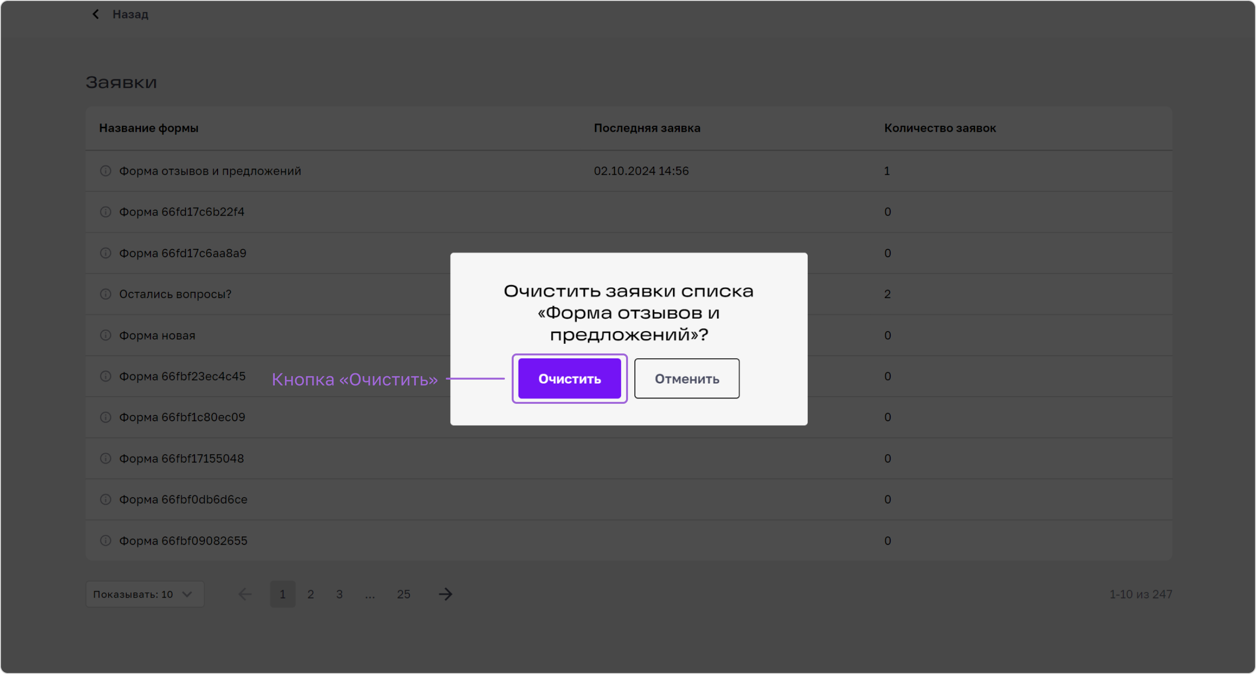The image size is (1256, 674).
Task: Open info icon for «Форма 66fd17c6b22f4»
Action: tap(106, 212)
